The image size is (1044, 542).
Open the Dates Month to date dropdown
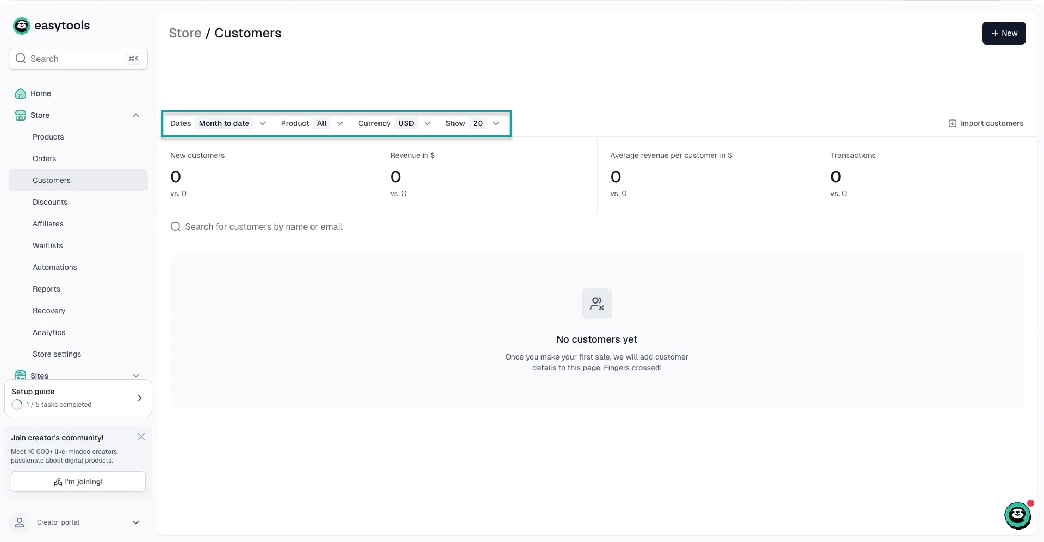[218, 123]
